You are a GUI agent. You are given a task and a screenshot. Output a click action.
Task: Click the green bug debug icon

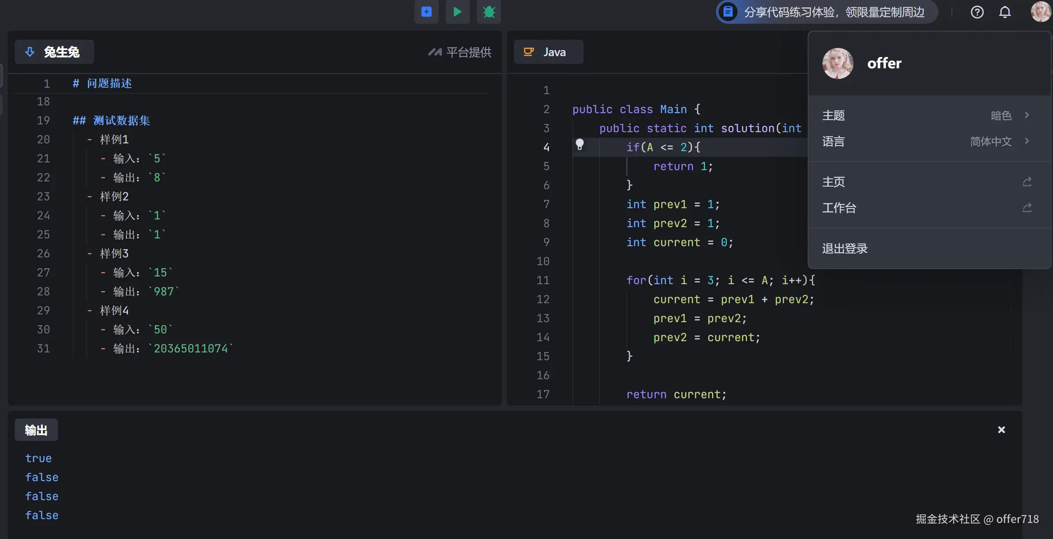pos(489,12)
